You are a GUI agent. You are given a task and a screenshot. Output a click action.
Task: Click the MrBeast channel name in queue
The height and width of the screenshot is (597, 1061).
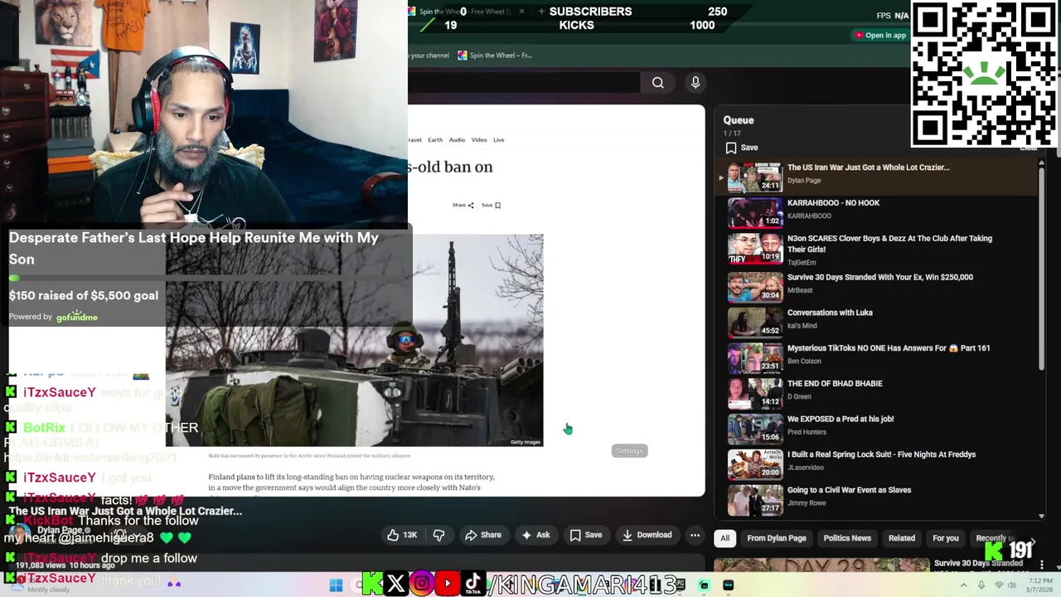[800, 290]
